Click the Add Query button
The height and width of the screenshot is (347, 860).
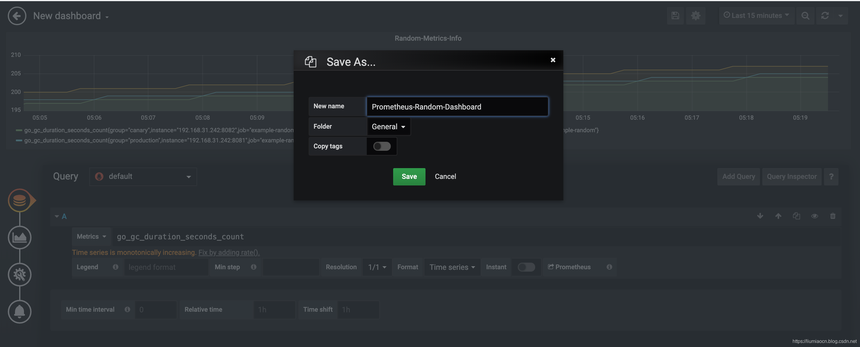click(738, 177)
